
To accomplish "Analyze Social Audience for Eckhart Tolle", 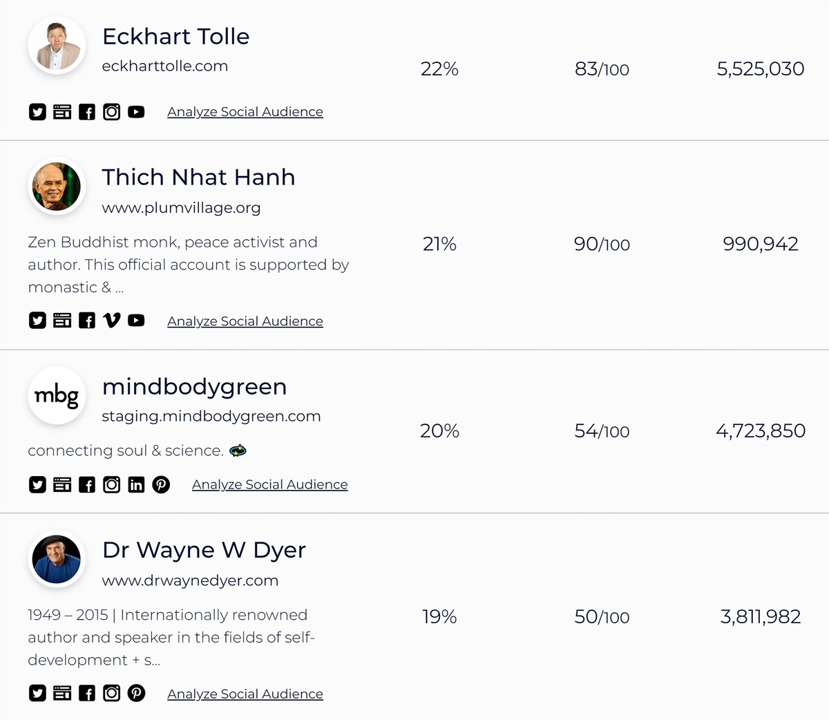I will [x=245, y=112].
